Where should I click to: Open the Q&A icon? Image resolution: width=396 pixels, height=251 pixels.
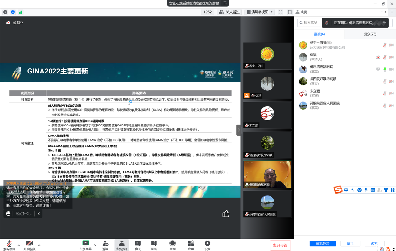pos(154,243)
